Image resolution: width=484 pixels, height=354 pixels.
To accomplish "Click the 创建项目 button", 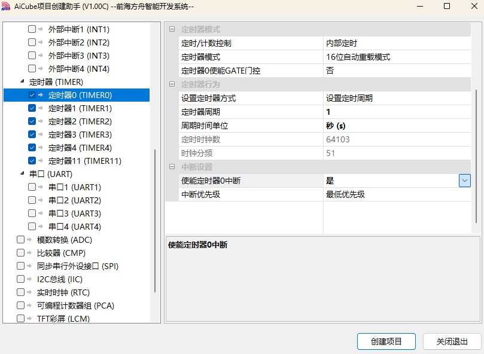I will [386, 341].
